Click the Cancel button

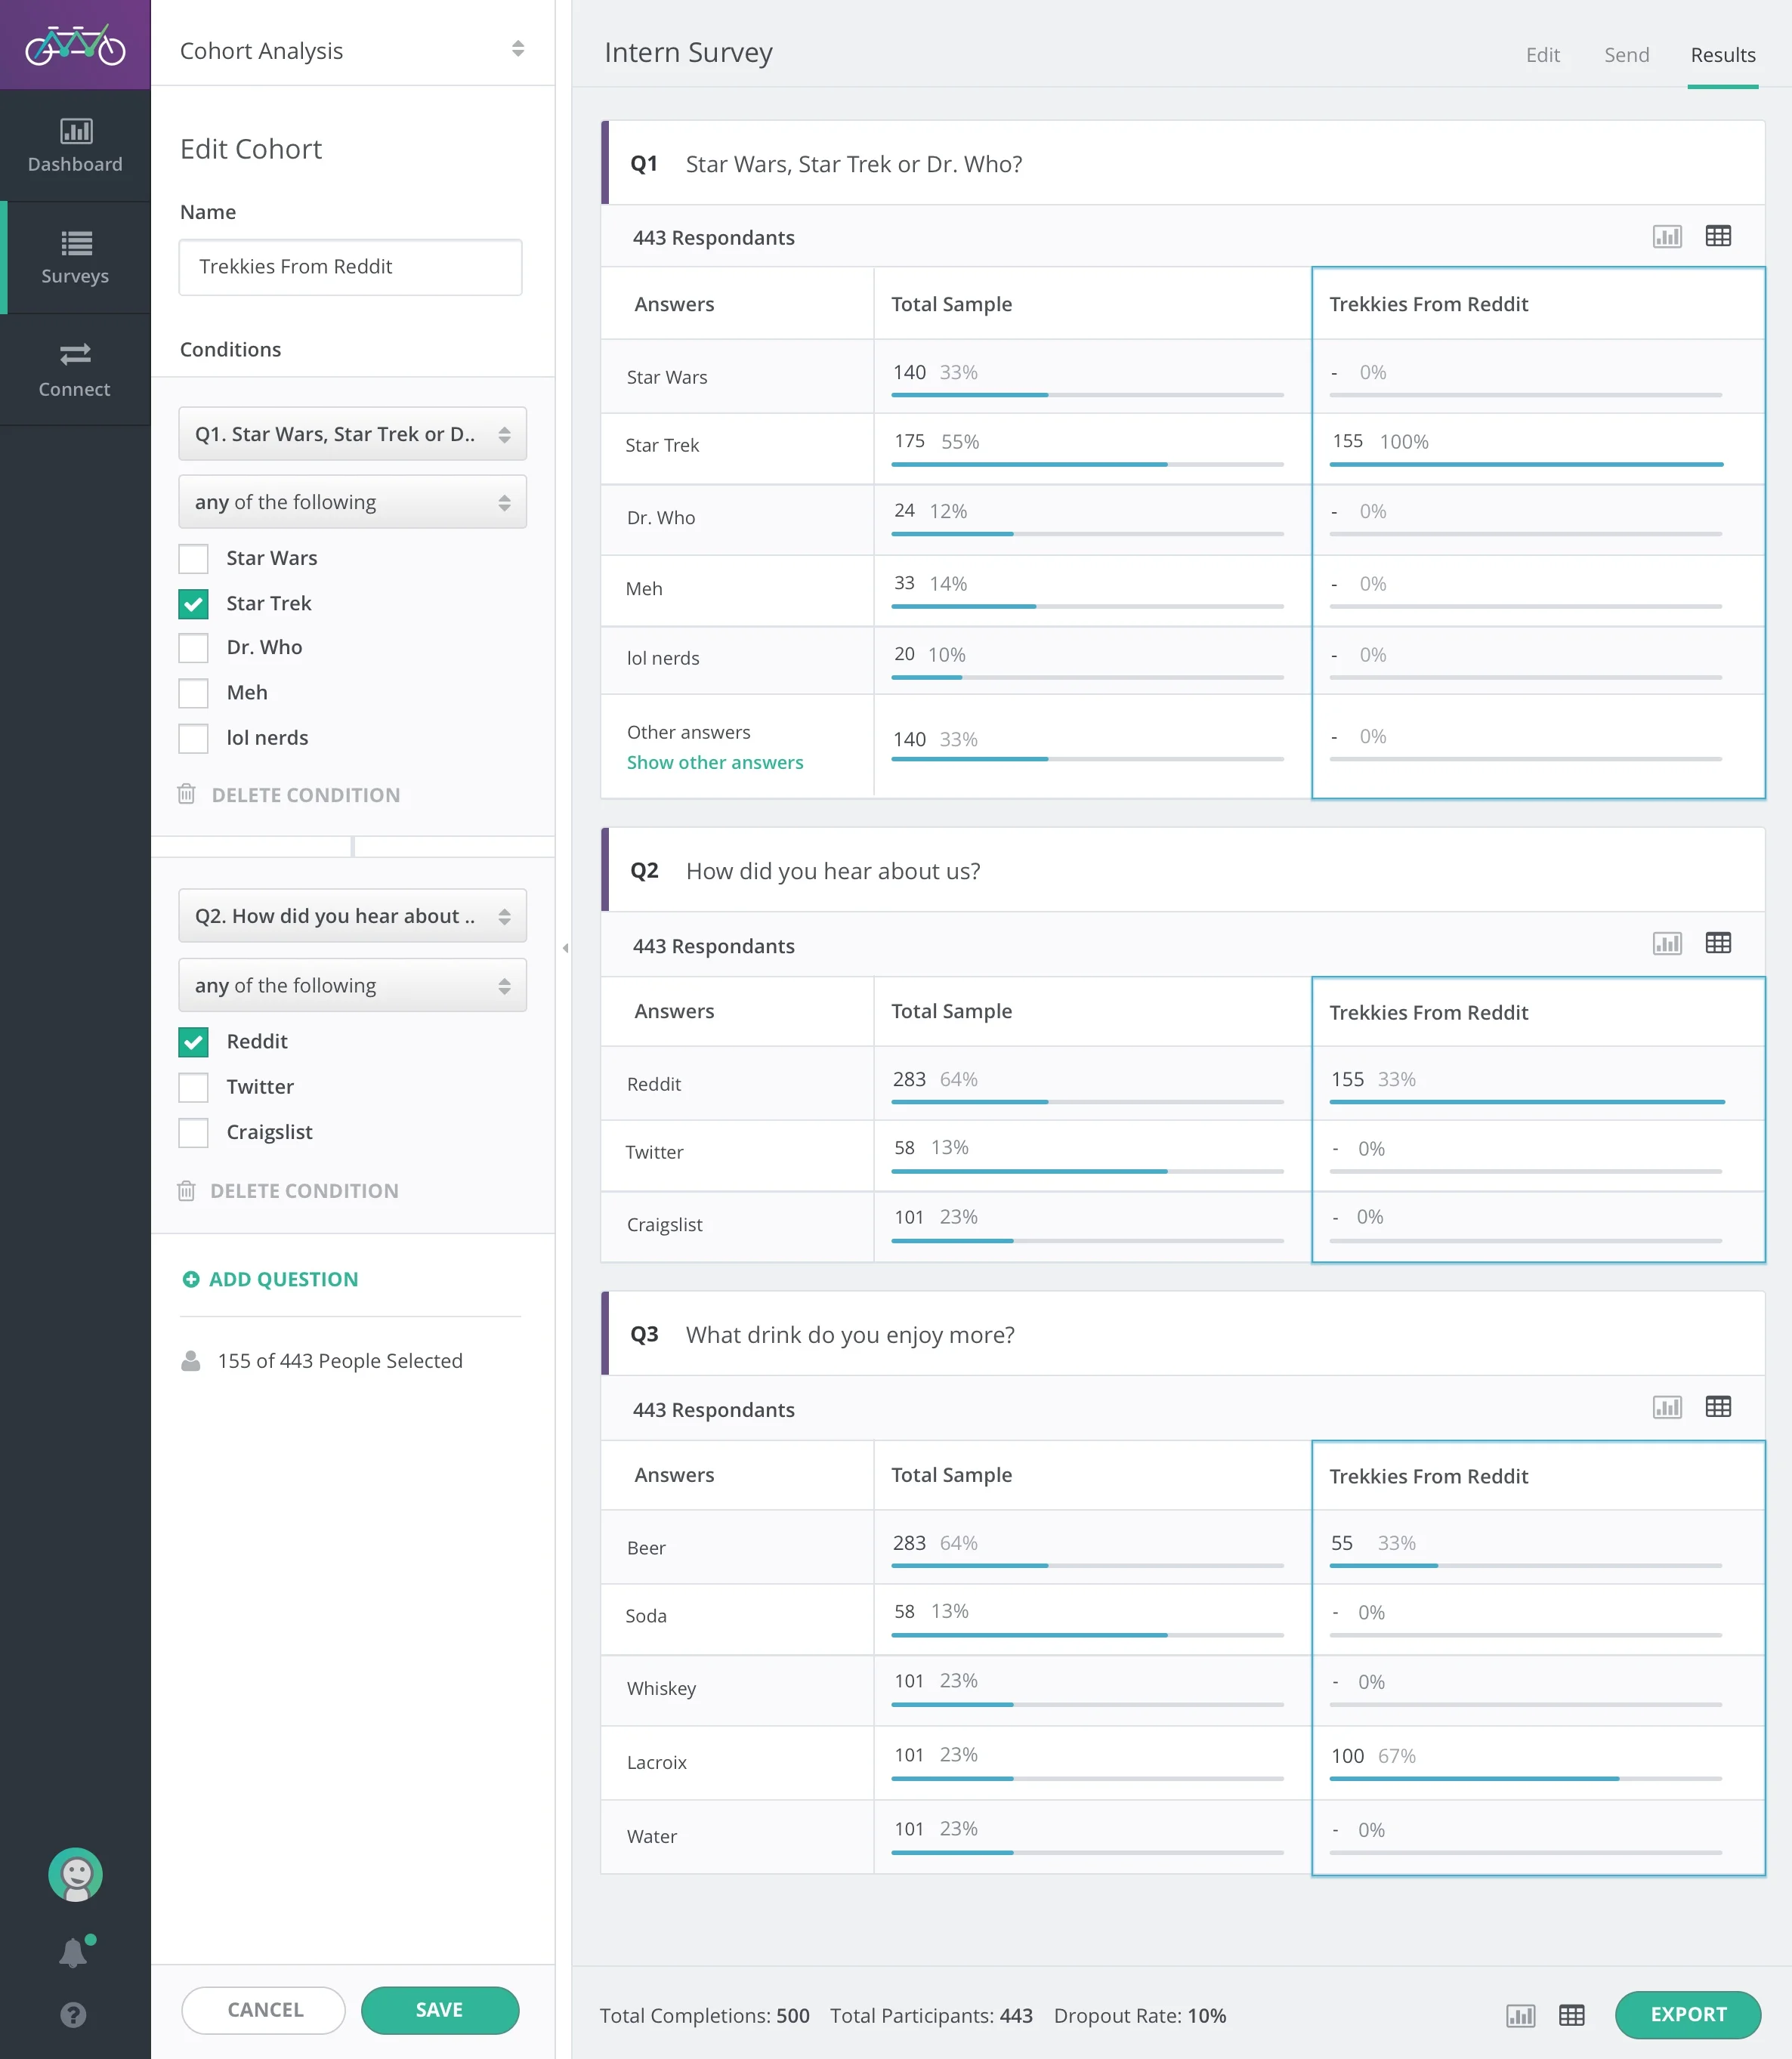click(264, 2010)
